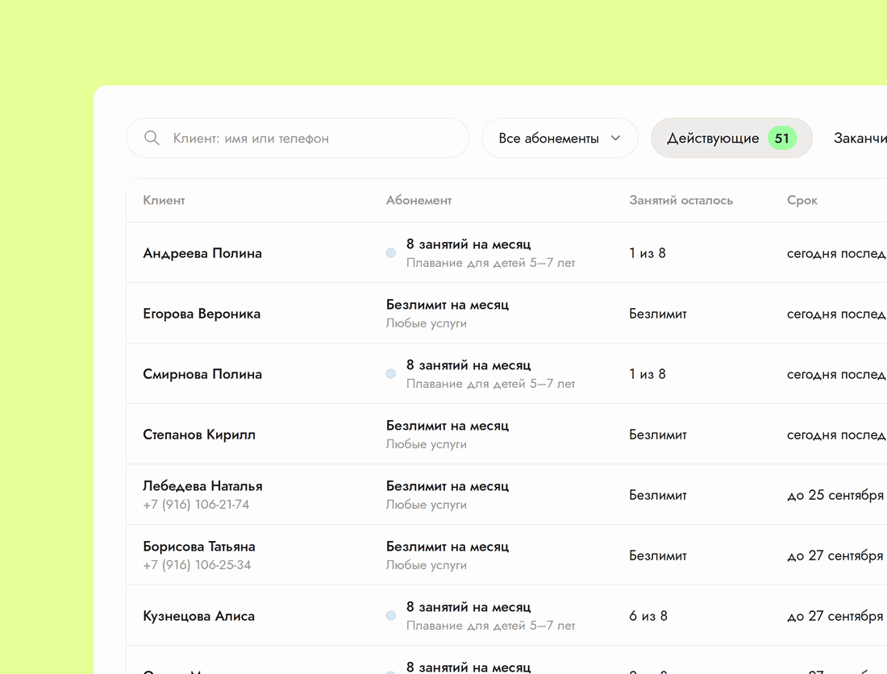Open client Егорова Вероника
Screen dimensions: 887x674
tap(202, 314)
